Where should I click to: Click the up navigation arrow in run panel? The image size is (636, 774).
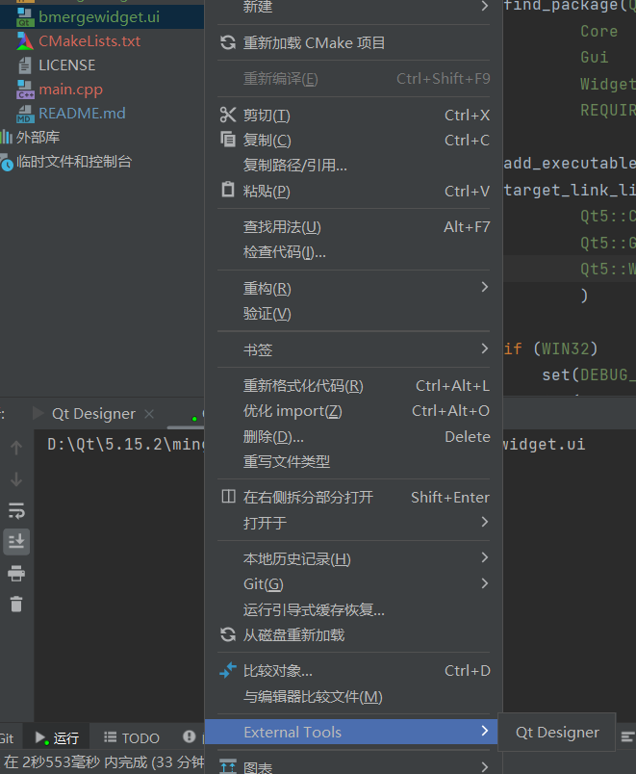click(x=15, y=449)
